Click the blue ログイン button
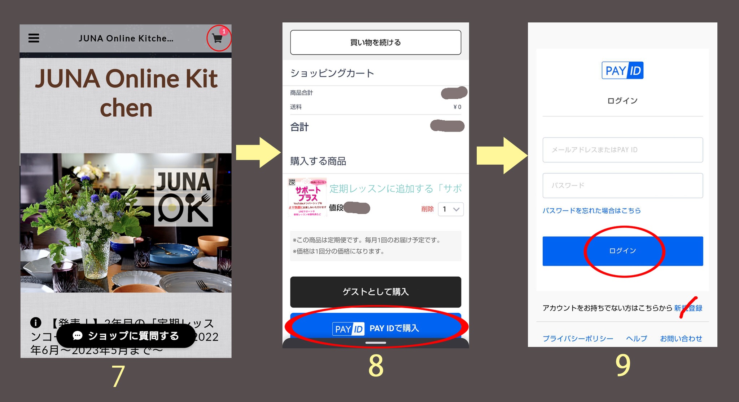Viewport: 739px width, 402px height. (623, 251)
